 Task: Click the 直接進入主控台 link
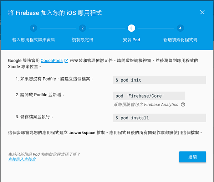22,159
